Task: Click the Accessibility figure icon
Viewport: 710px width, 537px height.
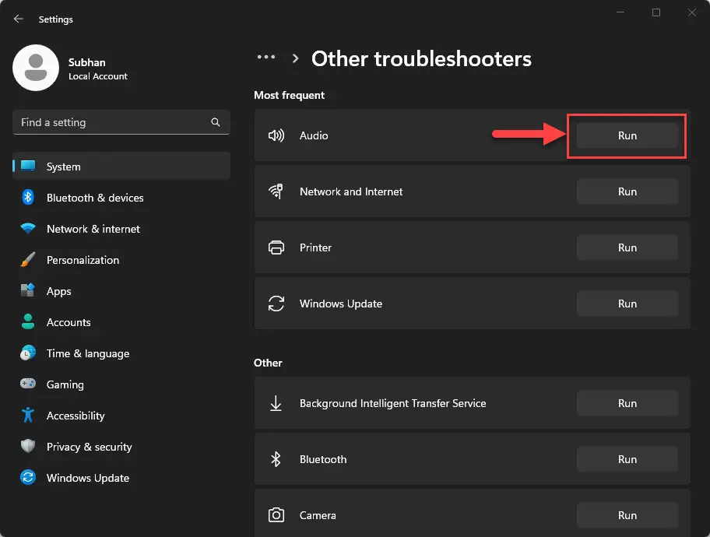Action: click(28, 415)
